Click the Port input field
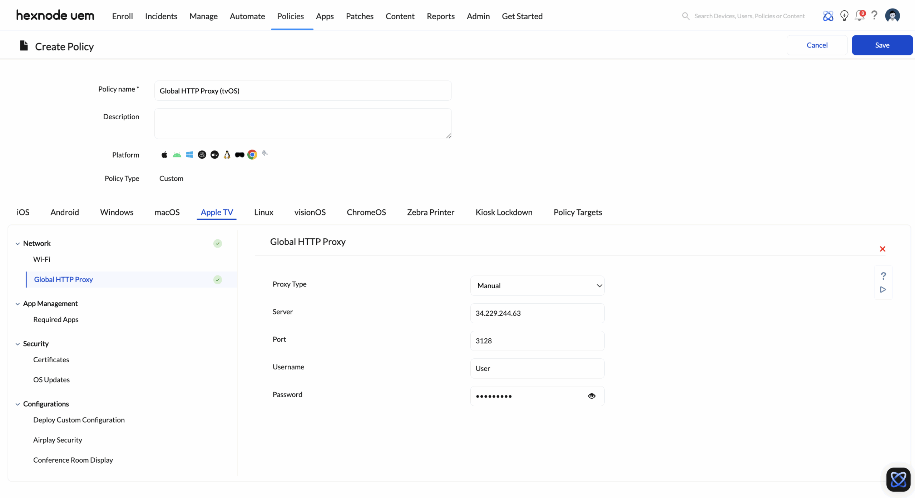This screenshot has width=915, height=498. [537, 341]
